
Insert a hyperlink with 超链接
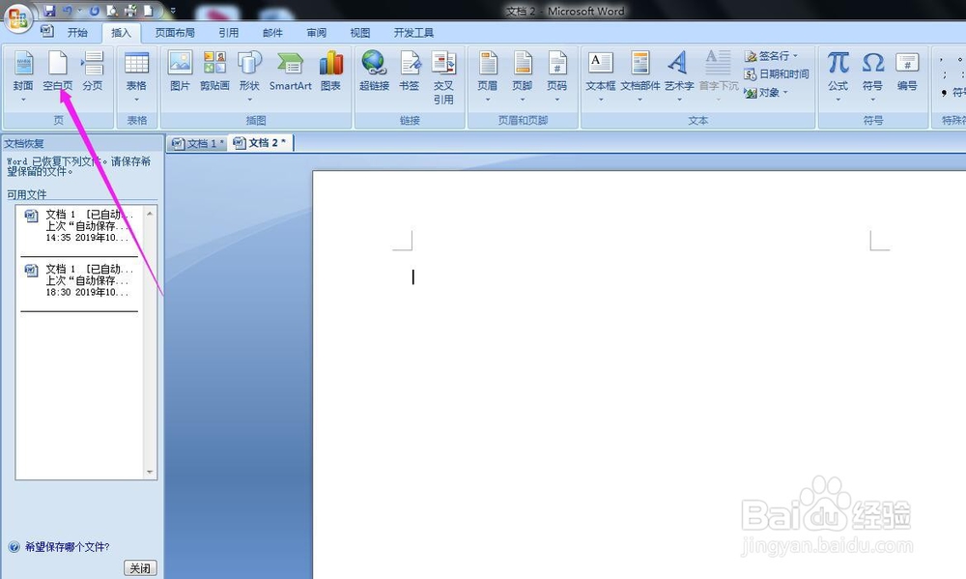coord(374,71)
